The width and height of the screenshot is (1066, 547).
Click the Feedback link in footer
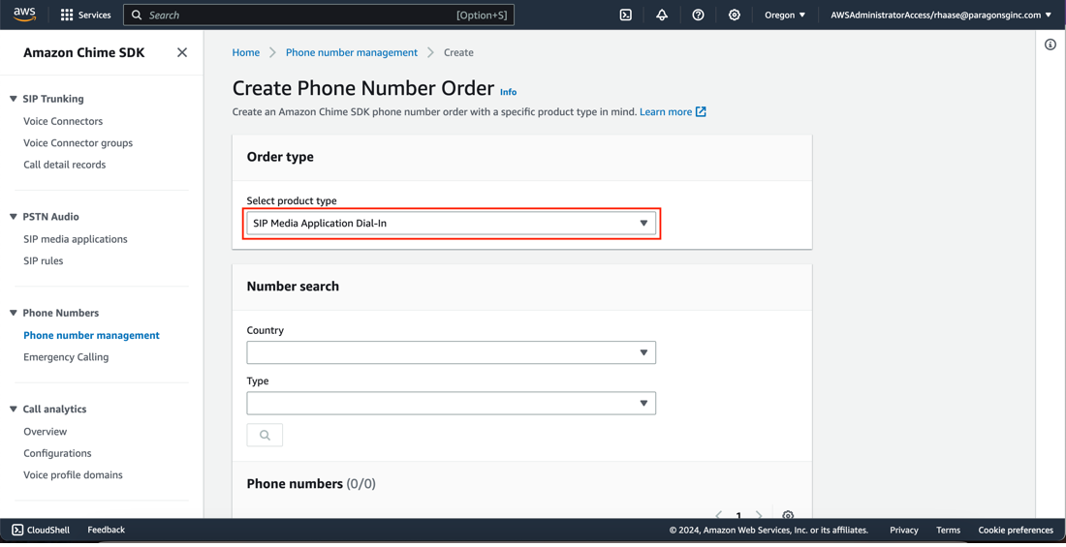pyautogui.click(x=106, y=530)
